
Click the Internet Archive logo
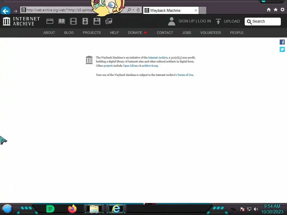coord(21,21)
